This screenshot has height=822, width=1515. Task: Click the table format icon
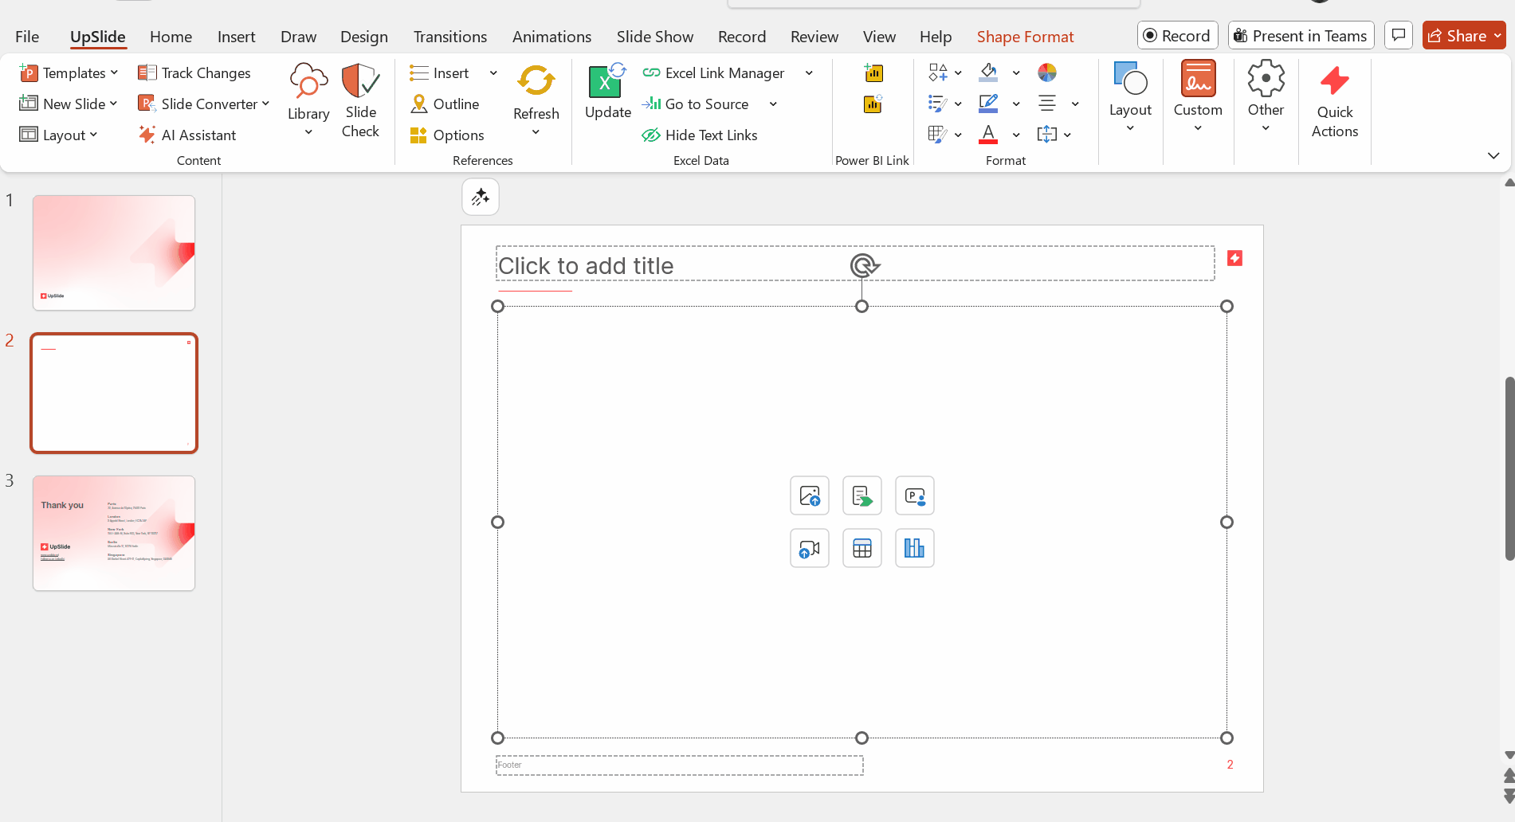point(938,135)
